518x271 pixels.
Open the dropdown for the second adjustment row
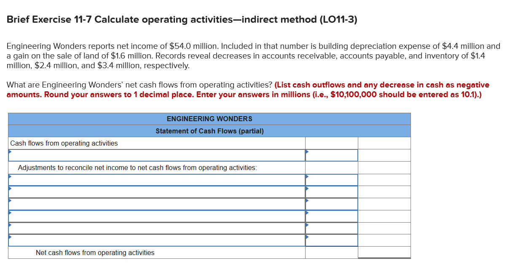click(156, 191)
